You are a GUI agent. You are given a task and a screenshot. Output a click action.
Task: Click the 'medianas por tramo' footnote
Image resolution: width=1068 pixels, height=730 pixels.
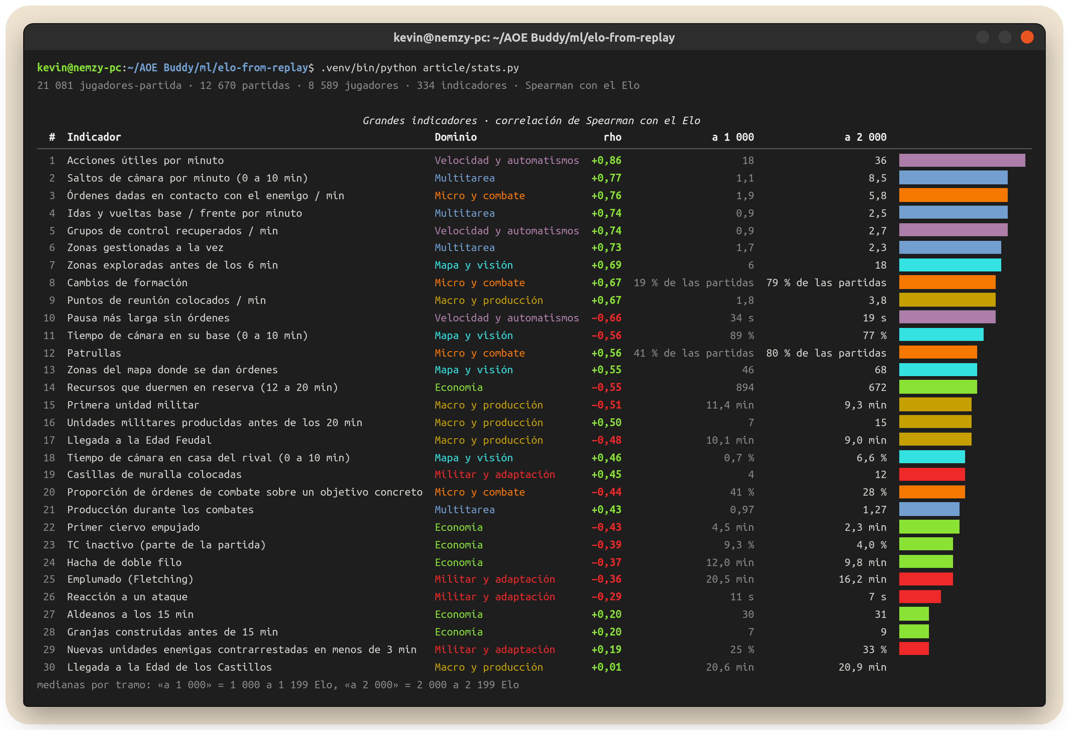pyautogui.click(x=278, y=685)
